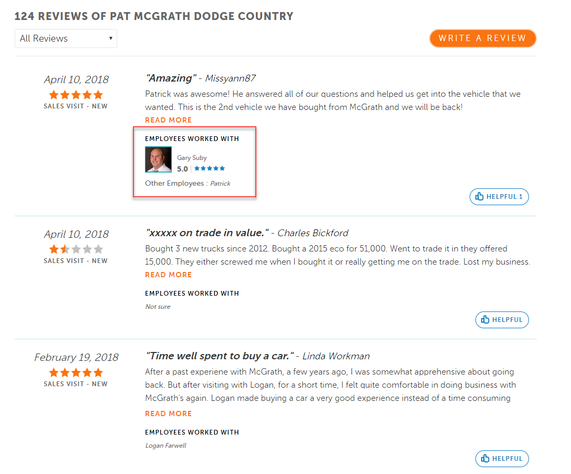Open the "xxxxx on trade in value." review title
Image resolution: width=571 pixels, height=474 pixels.
[x=207, y=233]
